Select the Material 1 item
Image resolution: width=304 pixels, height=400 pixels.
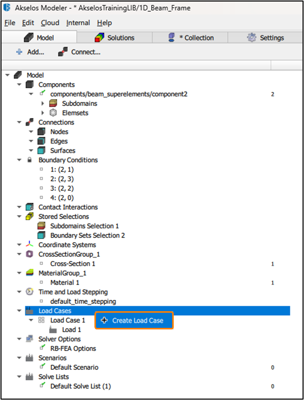65,282
